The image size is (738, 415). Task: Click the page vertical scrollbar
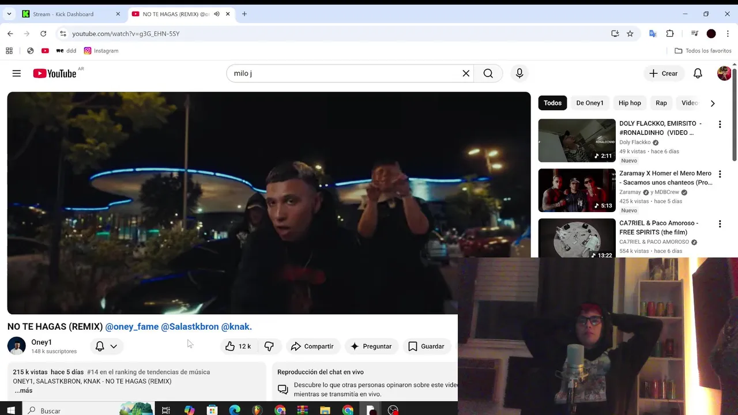click(735, 115)
